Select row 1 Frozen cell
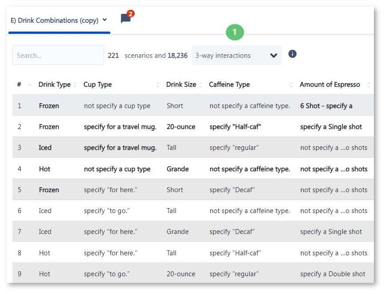This screenshot has width=385, height=294. (49, 106)
